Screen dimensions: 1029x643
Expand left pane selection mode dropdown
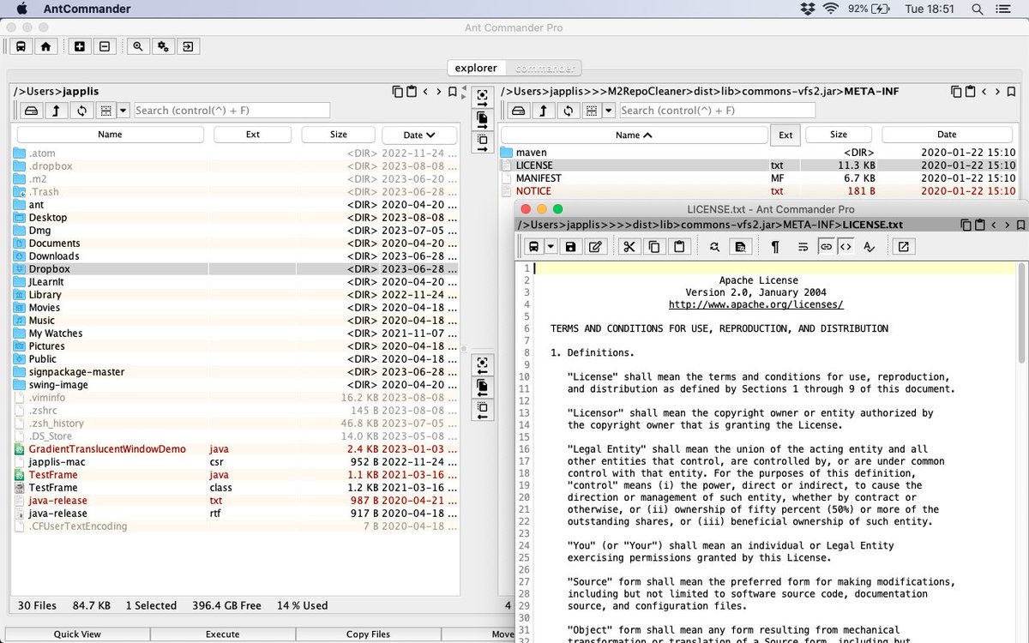click(x=123, y=111)
